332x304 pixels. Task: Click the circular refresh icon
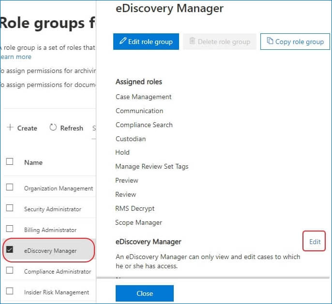(x=53, y=127)
